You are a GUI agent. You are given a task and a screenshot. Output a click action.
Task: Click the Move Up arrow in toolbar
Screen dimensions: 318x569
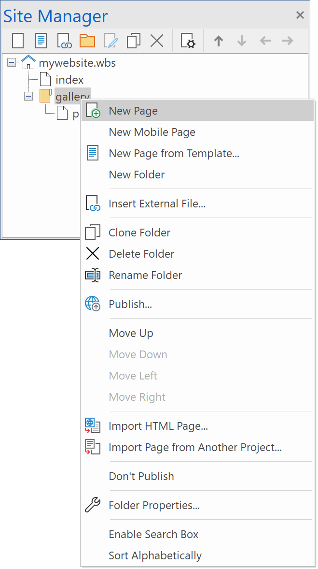coord(219,41)
